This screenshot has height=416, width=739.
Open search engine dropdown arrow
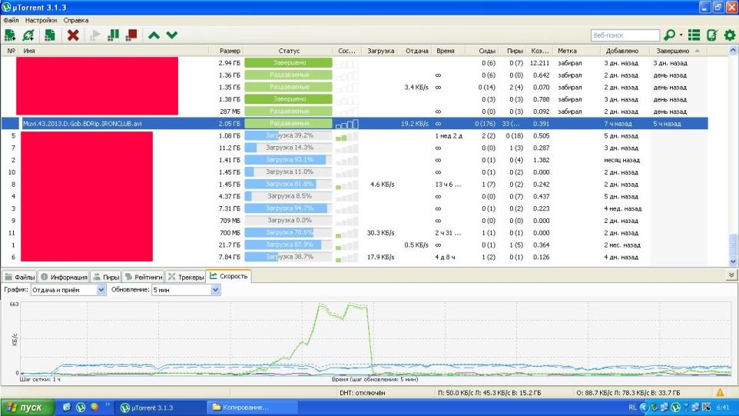tap(681, 35)
